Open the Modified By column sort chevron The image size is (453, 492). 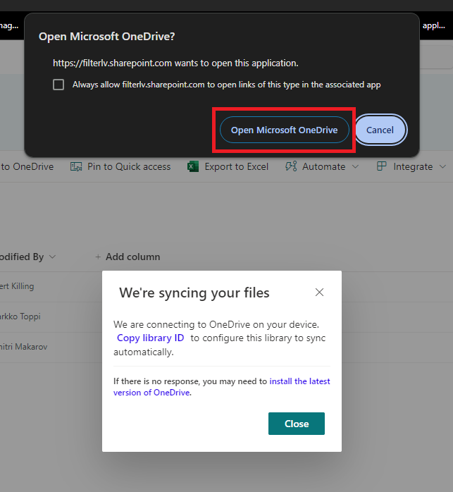pyautogui.click(x=52, y=257)
